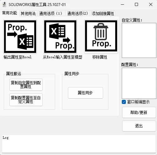Click the 从Excel输入属性至模型 label
The height and width of the screenshot is (155, 157).
coord(62,57)
